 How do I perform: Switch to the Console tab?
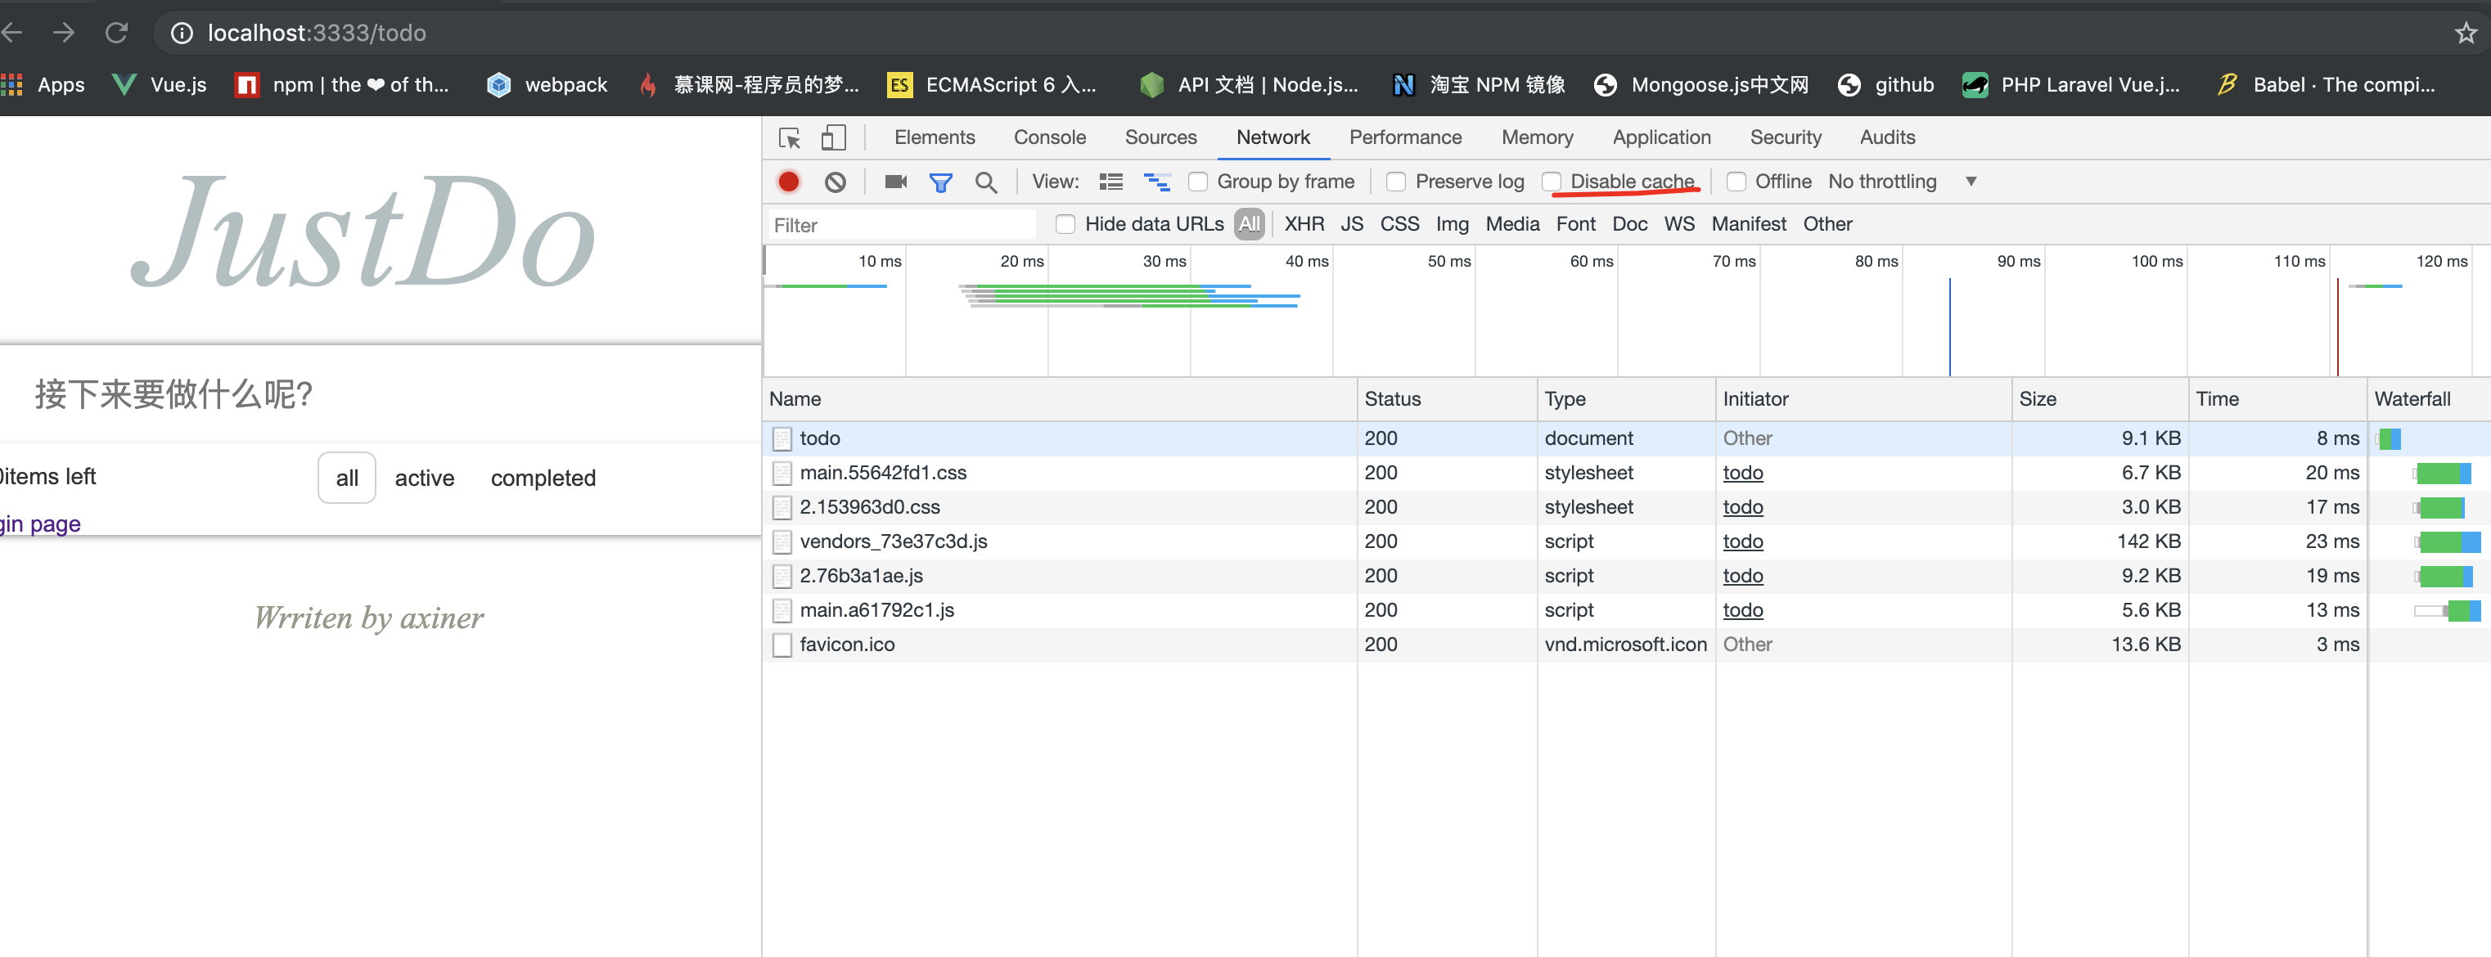coord(1049,137)
